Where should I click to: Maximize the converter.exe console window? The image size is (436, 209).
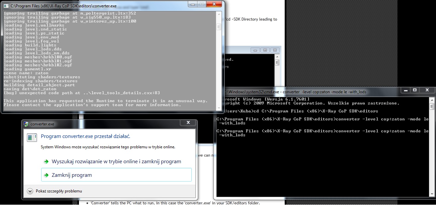pyautogui.click(x=202, y=4)
